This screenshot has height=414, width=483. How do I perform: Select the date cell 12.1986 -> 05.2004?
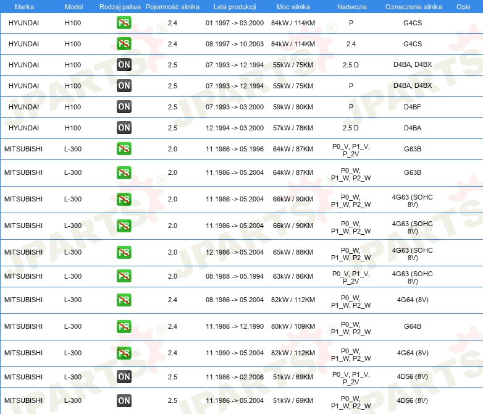pos(235,252)
